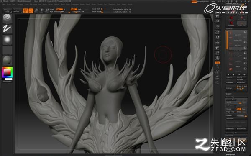Collapse the Geometry section header
The height and width of the screenshot is (156, 251).
[x=230, y=97]
